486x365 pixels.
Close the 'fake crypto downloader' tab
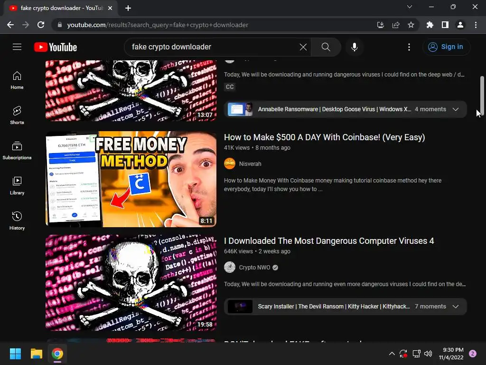click(110, 8)
